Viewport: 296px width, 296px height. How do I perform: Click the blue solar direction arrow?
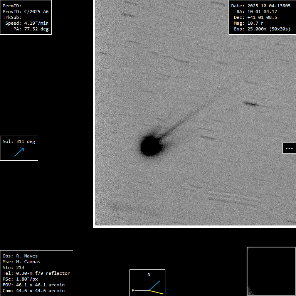(x=19, y=152)
